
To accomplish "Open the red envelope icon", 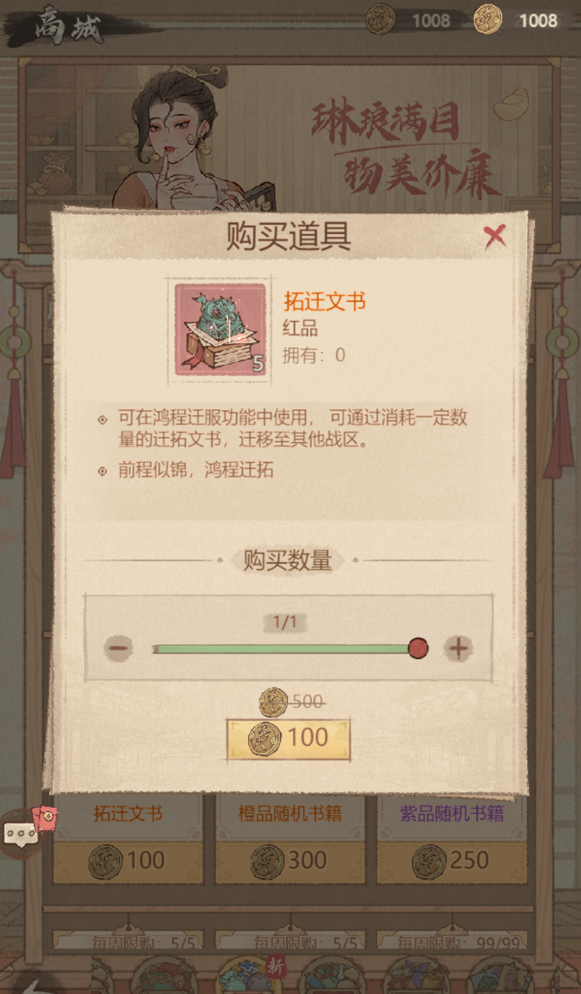I will (x=45, y=819).
